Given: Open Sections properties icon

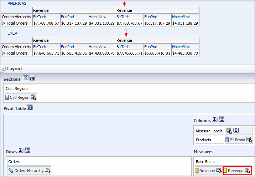Looking at the screenshot, I should (x=32, y=78).
